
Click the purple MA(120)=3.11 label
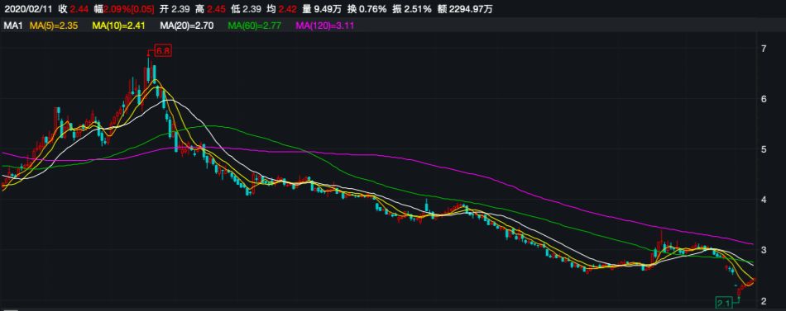pos(325,26)
